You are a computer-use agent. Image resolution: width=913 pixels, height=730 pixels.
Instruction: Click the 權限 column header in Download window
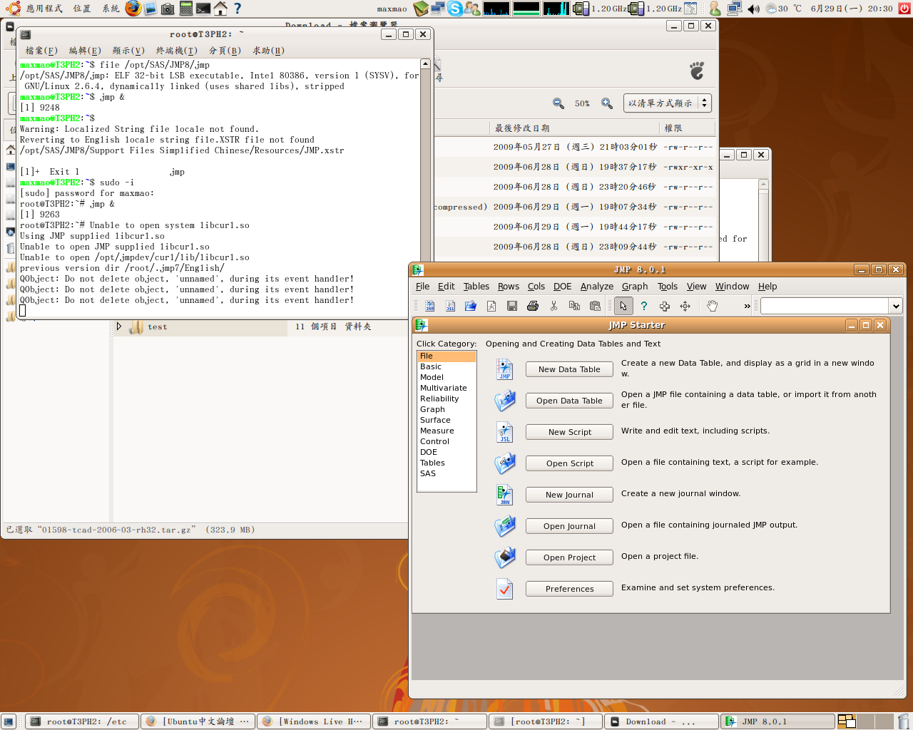(x=688, y=128)
